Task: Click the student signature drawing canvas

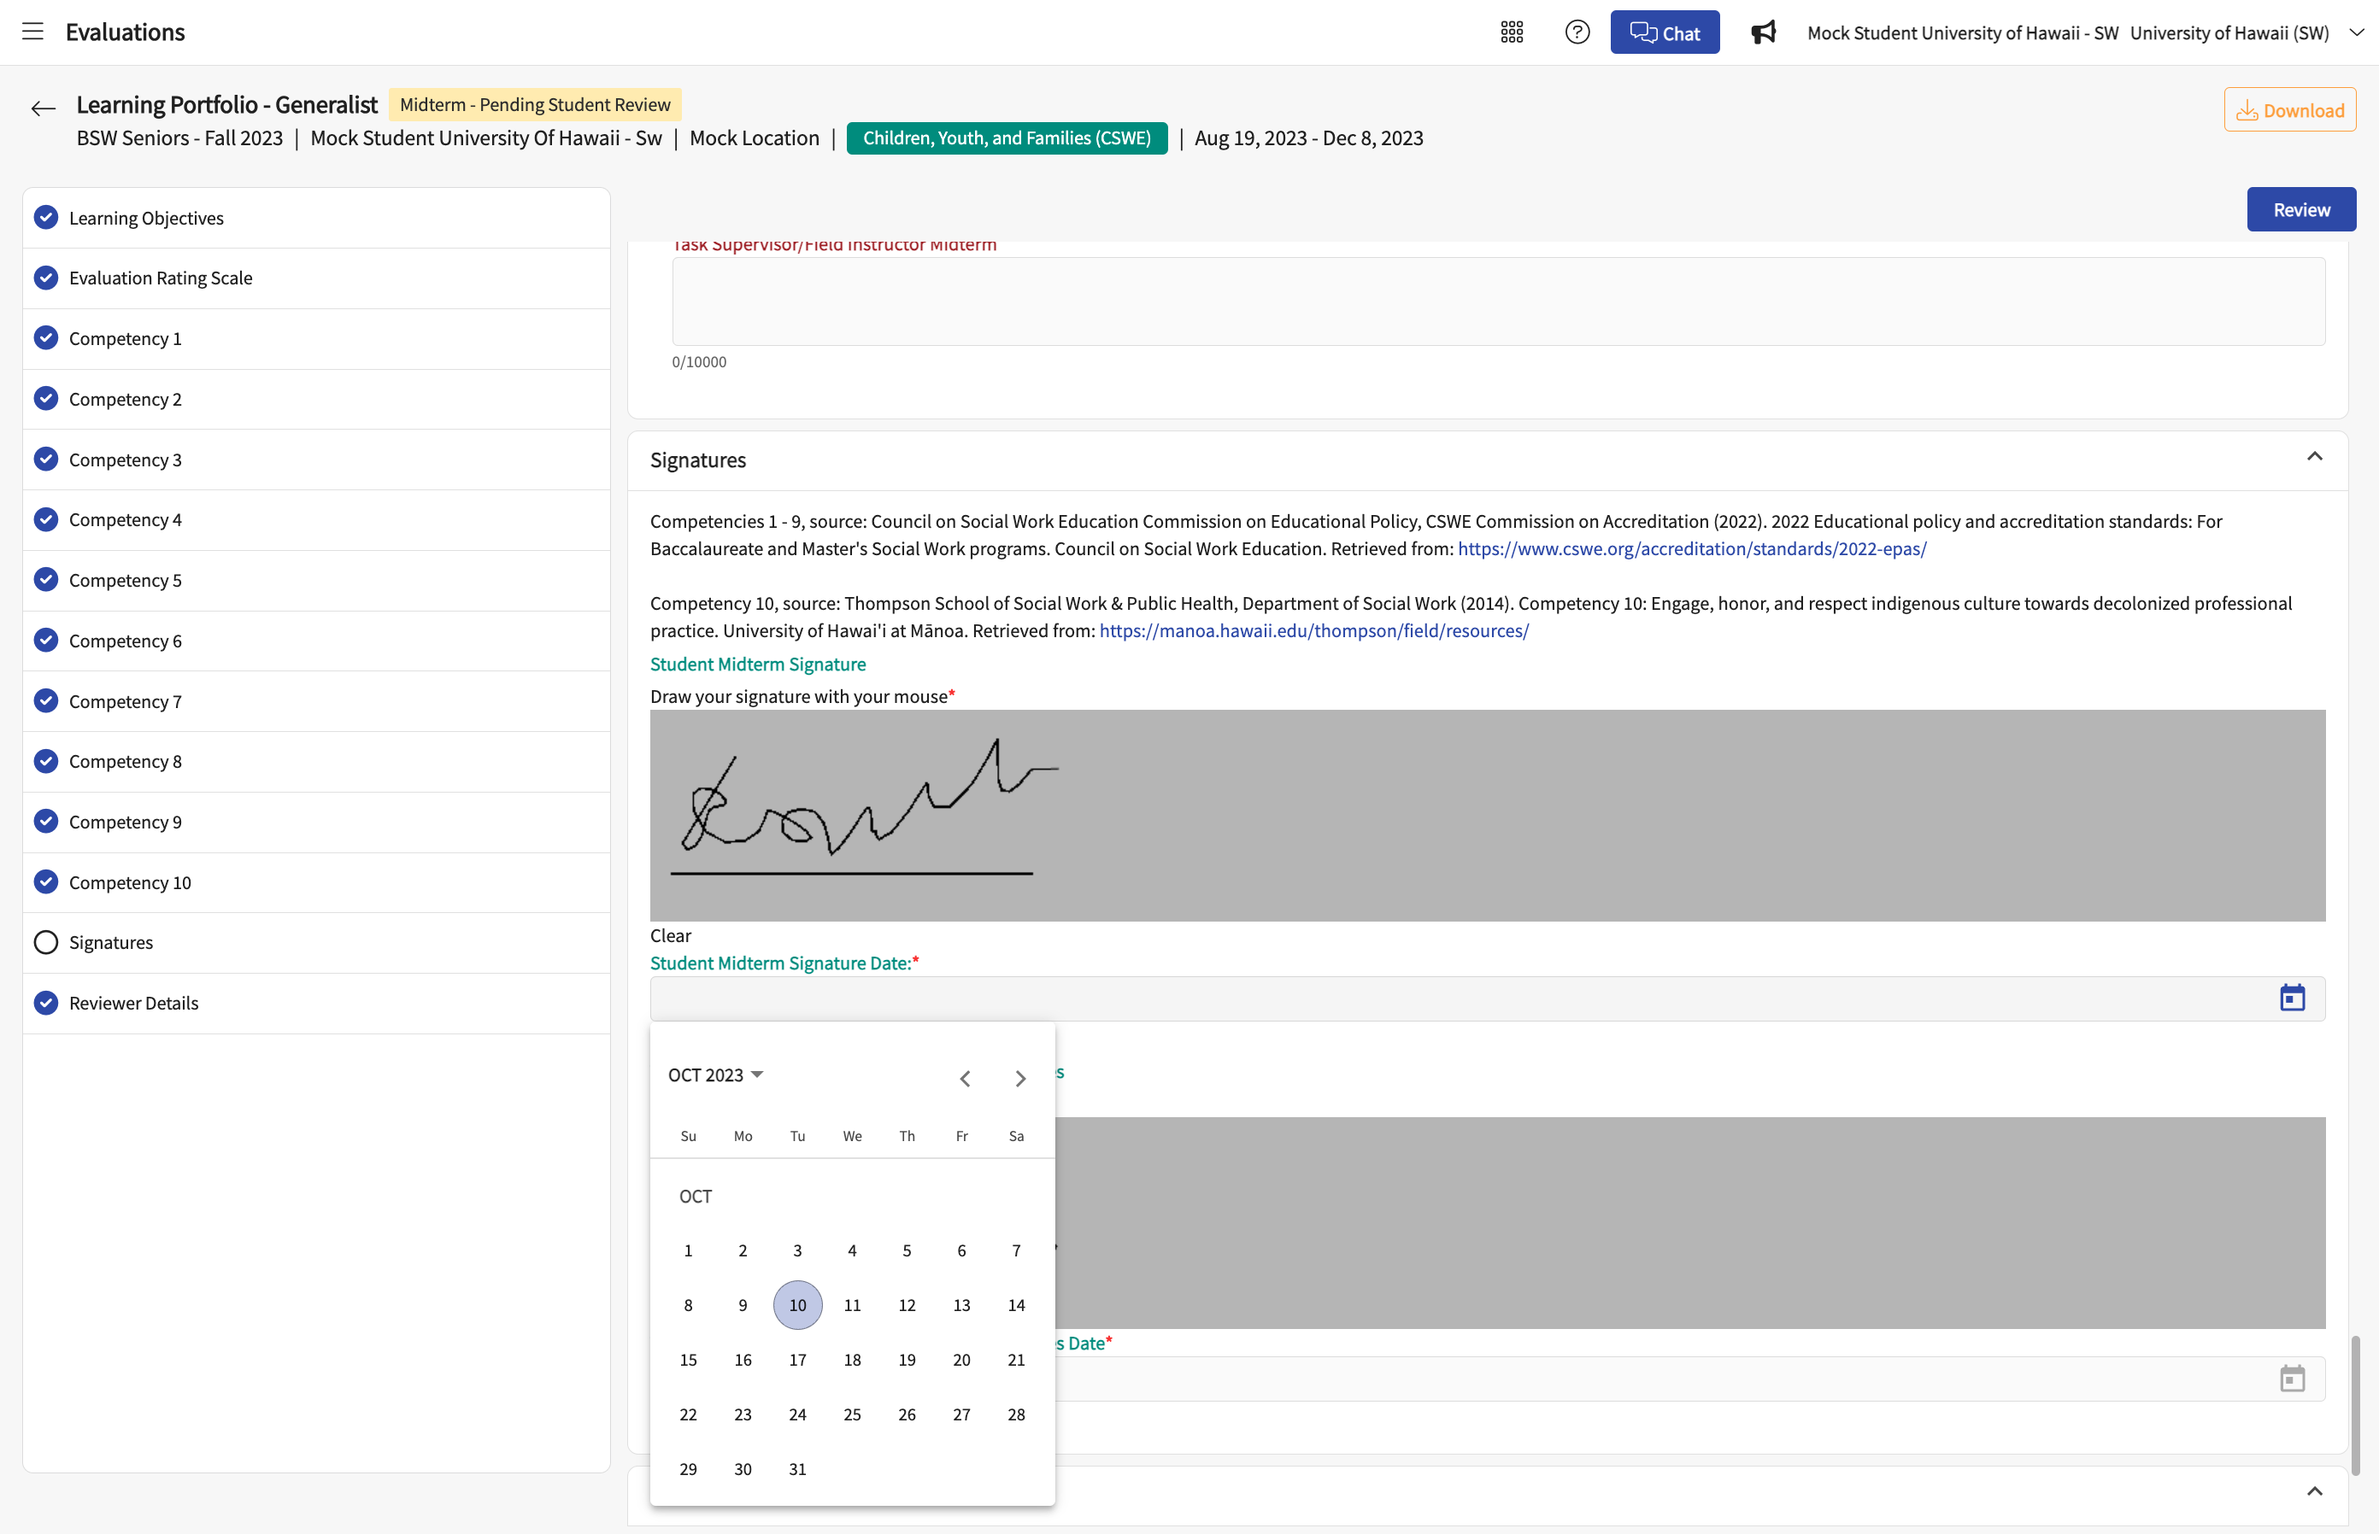Action: click(x=1487, y=815)
